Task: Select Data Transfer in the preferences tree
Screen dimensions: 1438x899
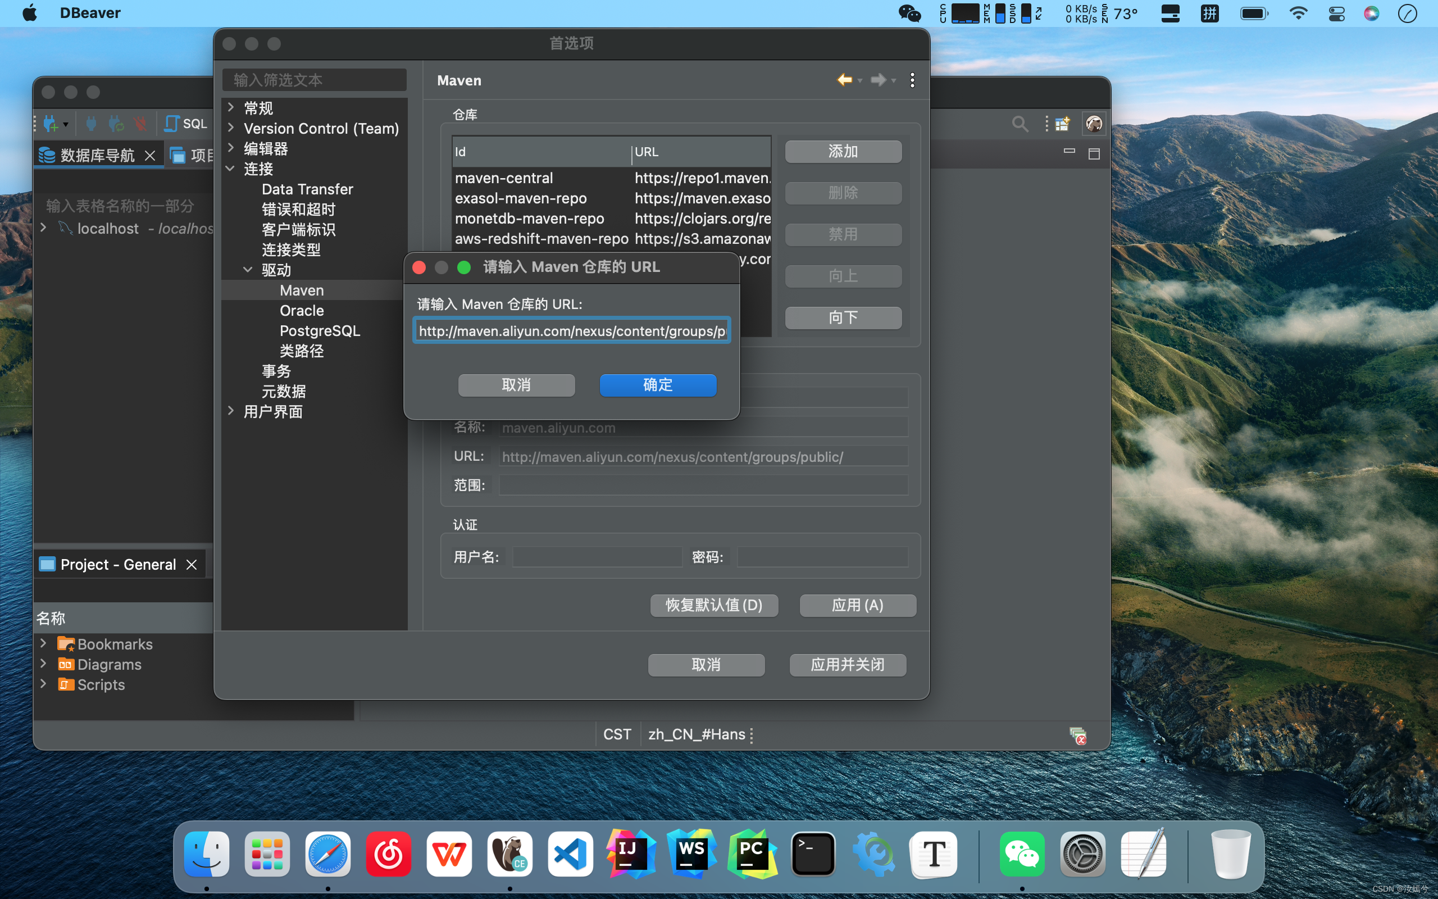Action: (307, 190)
